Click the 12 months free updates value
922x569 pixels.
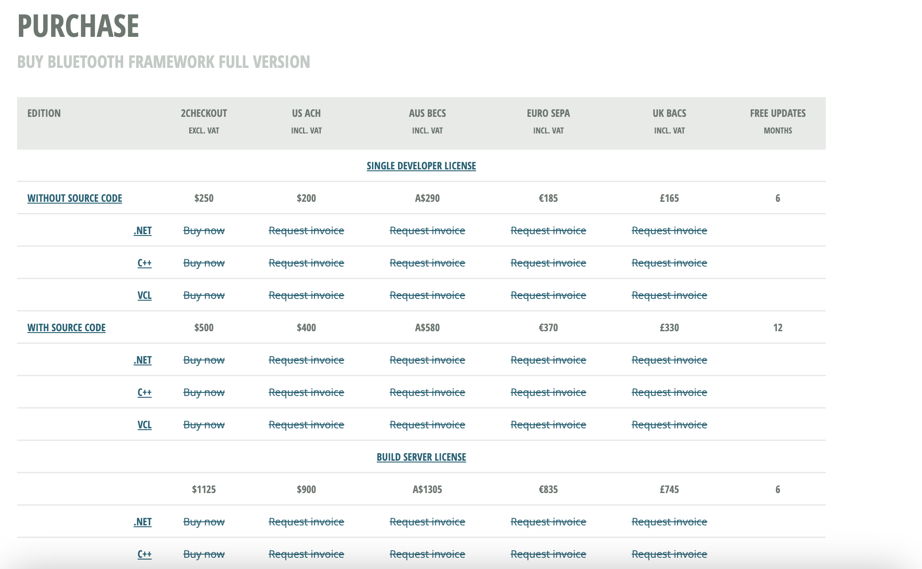[778, 328]
